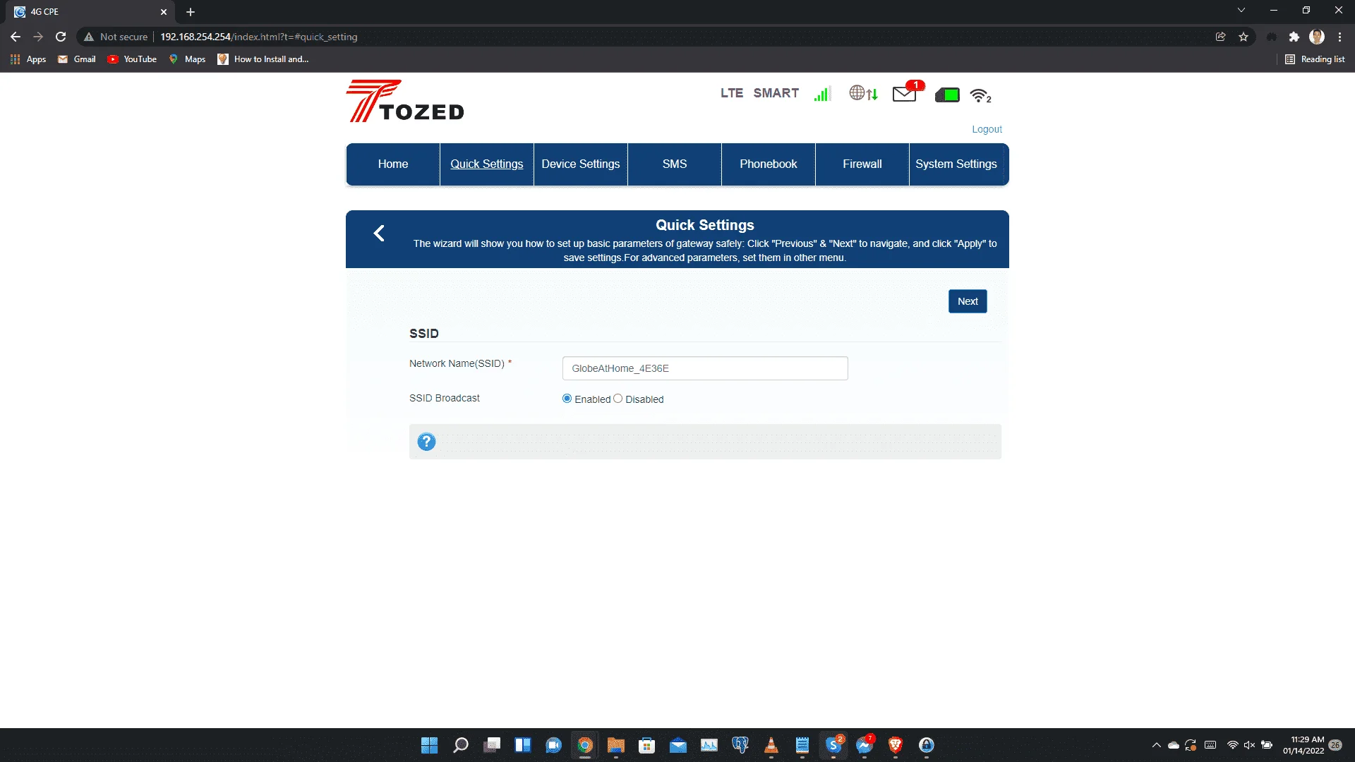
Task: Open the Phonebook menu
Action: (x=769, y=164)
